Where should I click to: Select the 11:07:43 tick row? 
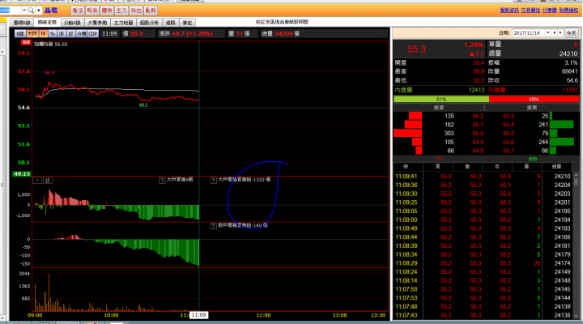point(483,315)
